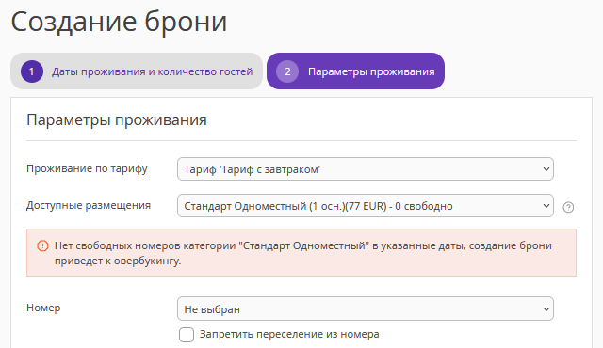Open 'Номер' dropdown showing 'Не выбран'
This screenshot has width=603, height=348.
coord(366,308)
